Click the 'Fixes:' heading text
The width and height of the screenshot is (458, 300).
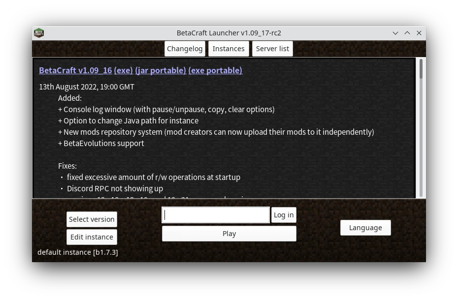coord(67,166)
